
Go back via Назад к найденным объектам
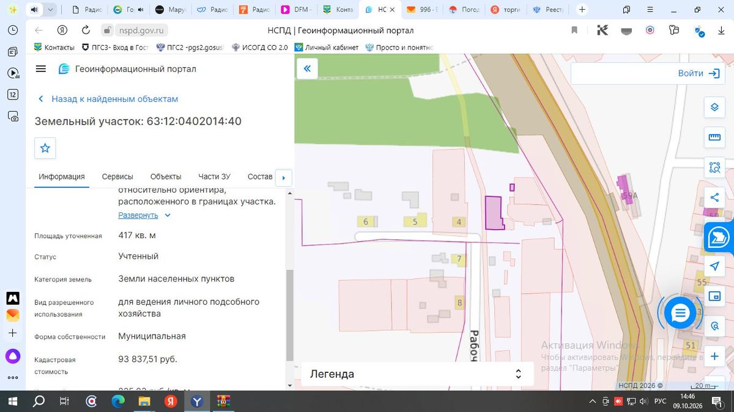coord(108,99)
